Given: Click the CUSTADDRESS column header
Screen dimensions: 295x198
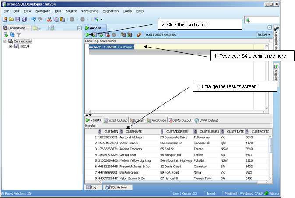Looking at the screenshot, I should click(x=176, y=132).
